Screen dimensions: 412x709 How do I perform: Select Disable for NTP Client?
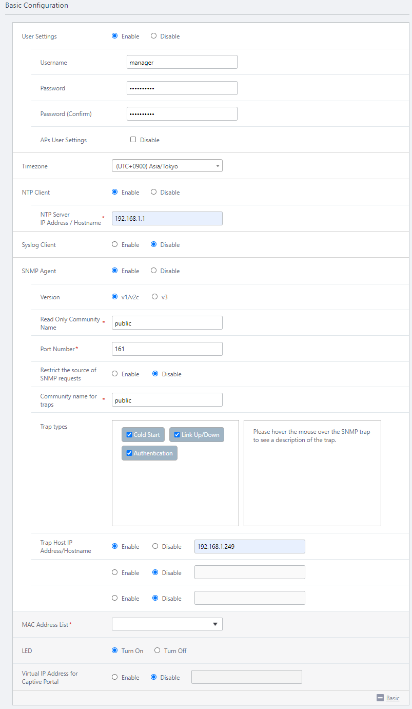(x=154, y=193)
